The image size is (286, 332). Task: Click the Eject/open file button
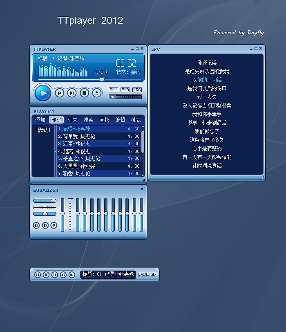[97, 93]
